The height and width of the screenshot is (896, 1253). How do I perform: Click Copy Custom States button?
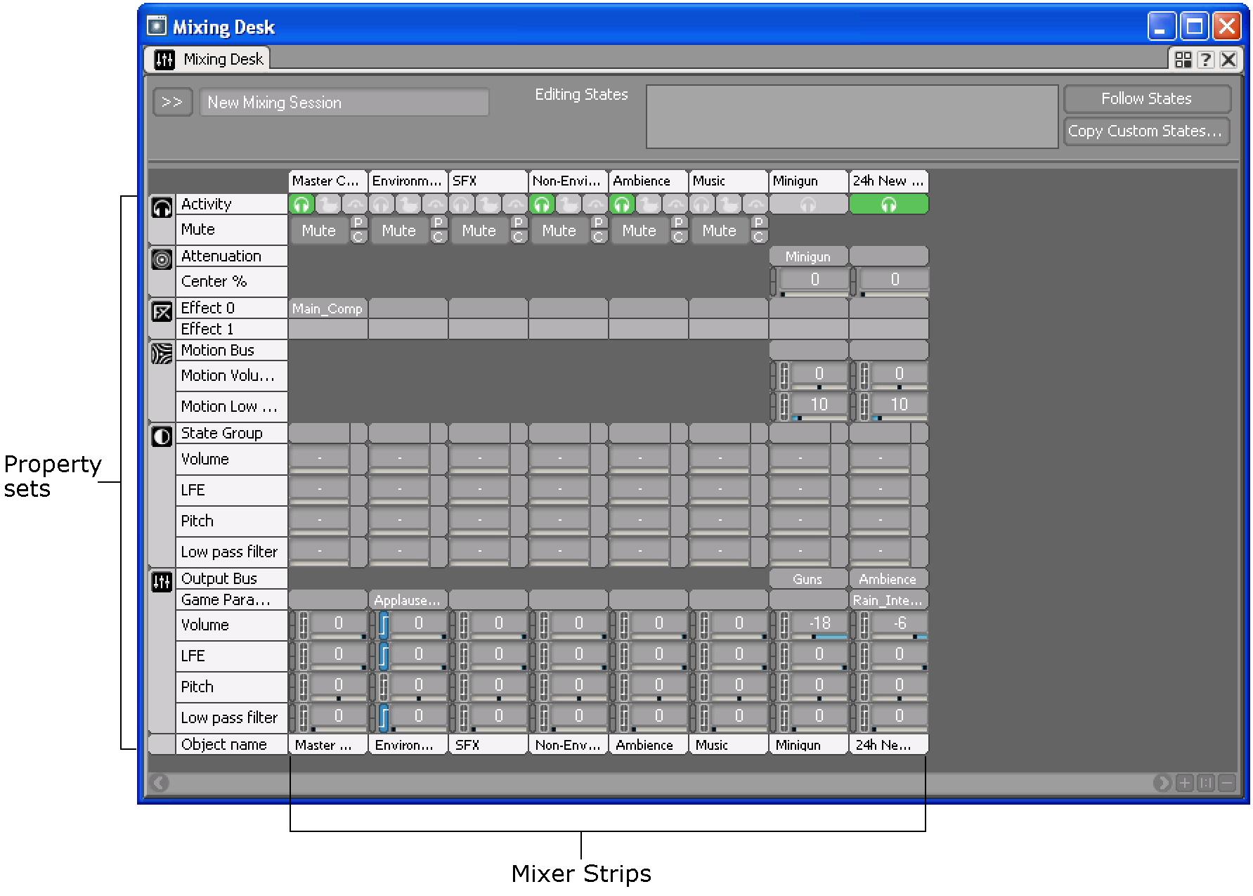pyautogui.click(x=1146, y=131)
